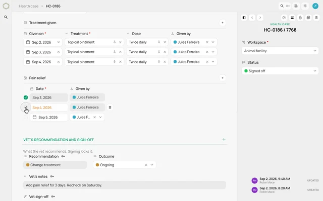Click the key icon next to Vet sign-off

pos(53,196)
